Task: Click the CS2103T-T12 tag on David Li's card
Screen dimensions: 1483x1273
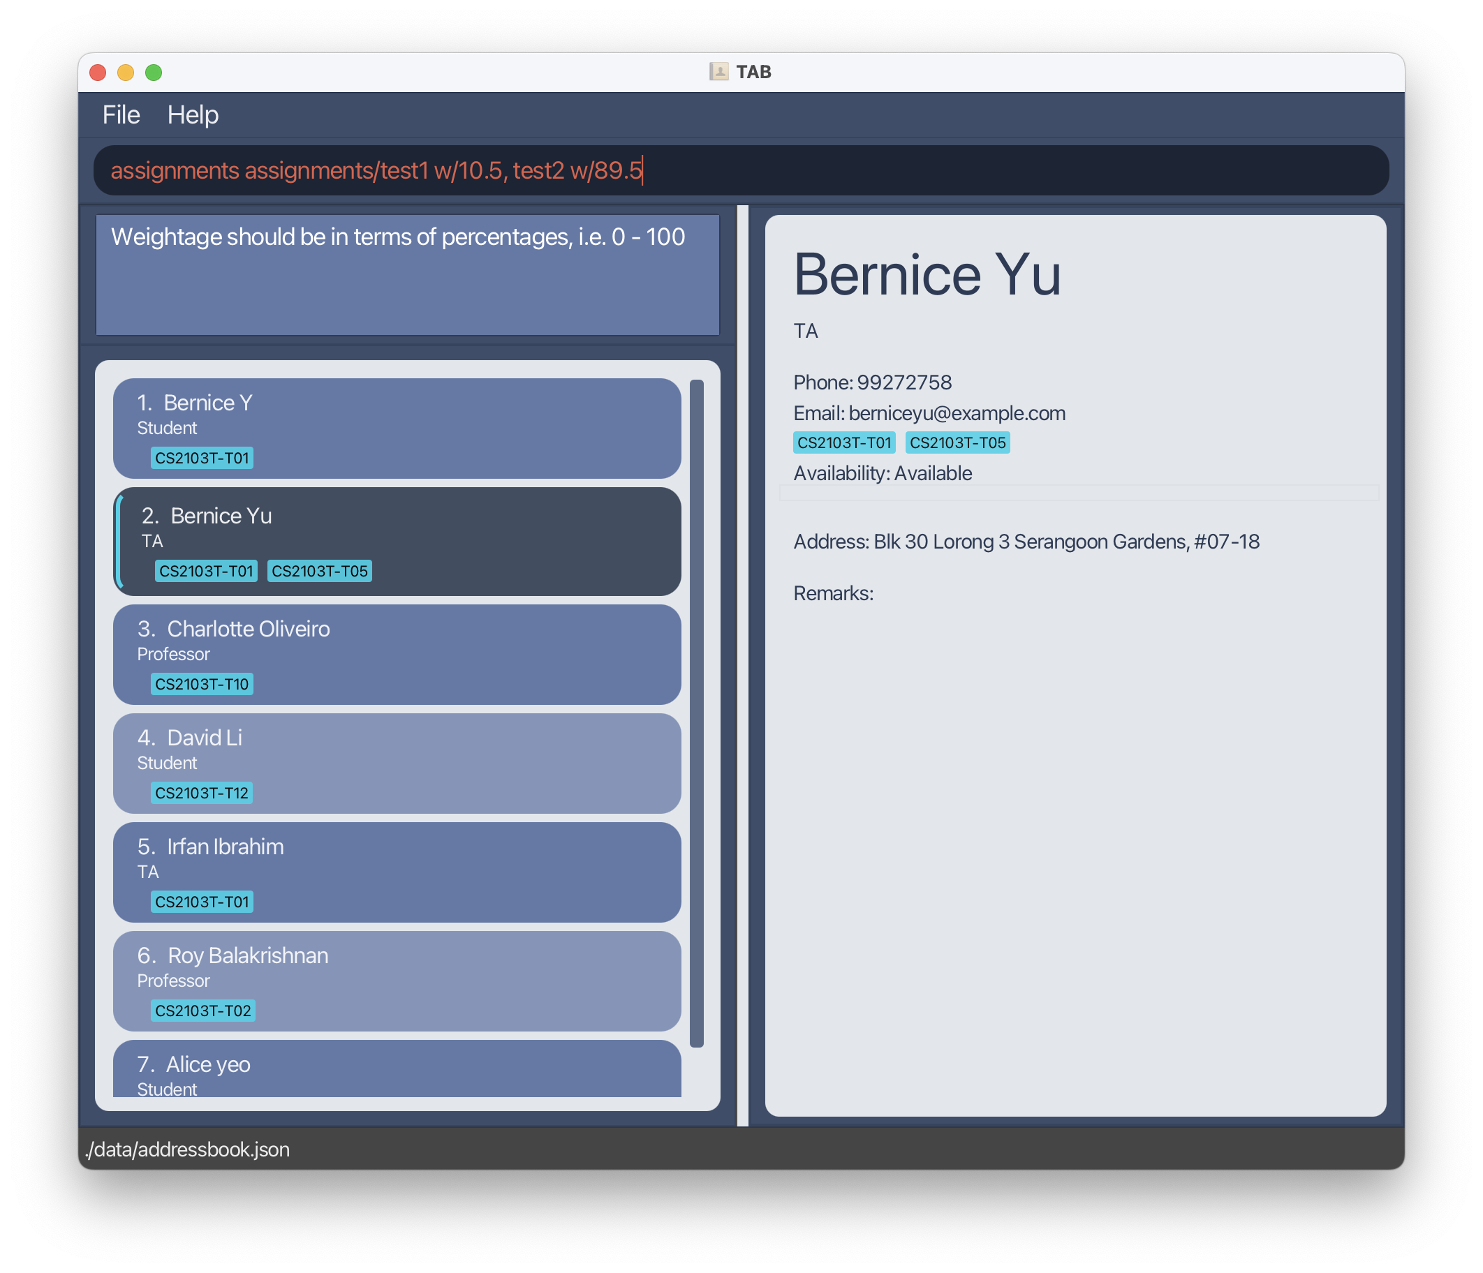Action: 202,793
